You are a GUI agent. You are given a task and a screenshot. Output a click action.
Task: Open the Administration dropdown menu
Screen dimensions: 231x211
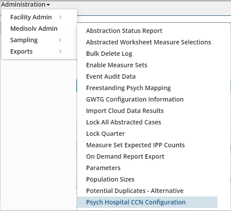pos(25,4)
